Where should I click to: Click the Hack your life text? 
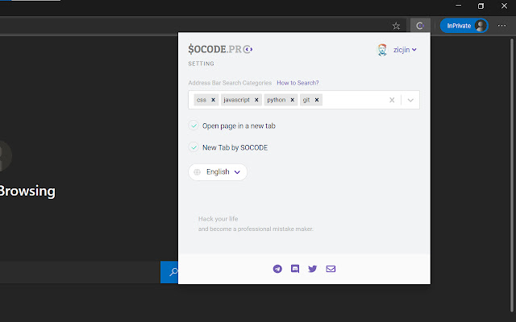coord(218,219)
